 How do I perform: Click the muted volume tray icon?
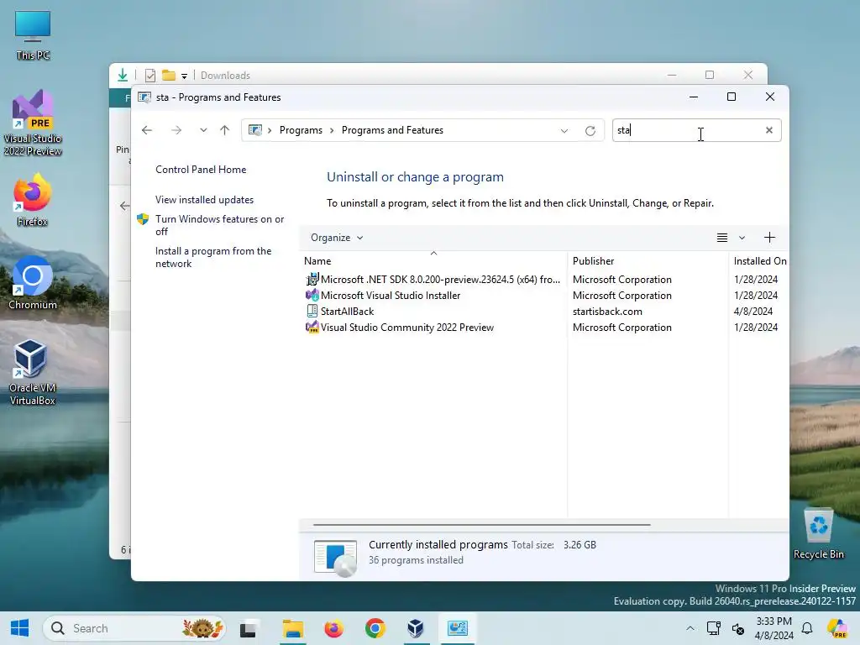[x=738, y=628]
